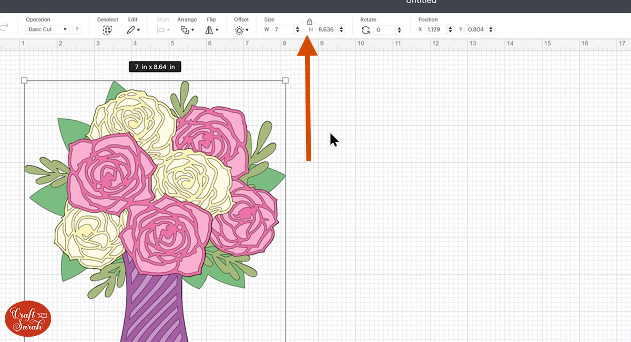
Task: Click top-right selection handle of the bouquet
Action: point(286,80)
